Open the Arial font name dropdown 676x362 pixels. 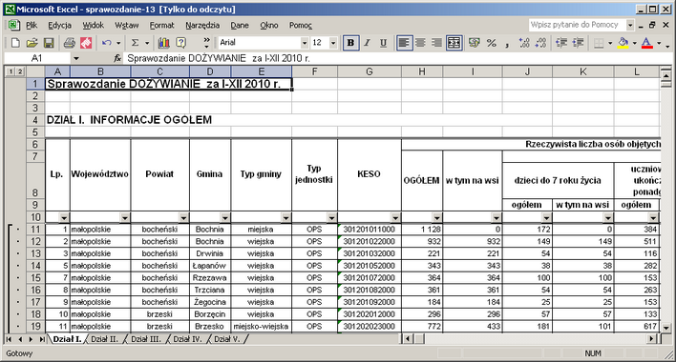coord(305,43)
